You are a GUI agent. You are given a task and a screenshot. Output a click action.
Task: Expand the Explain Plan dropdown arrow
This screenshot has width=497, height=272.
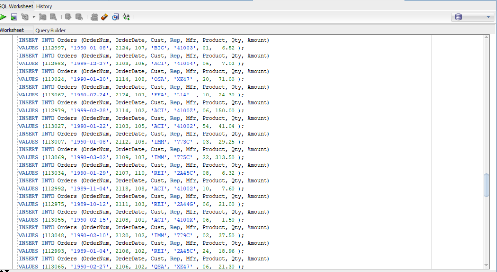(x=33, y=17)
